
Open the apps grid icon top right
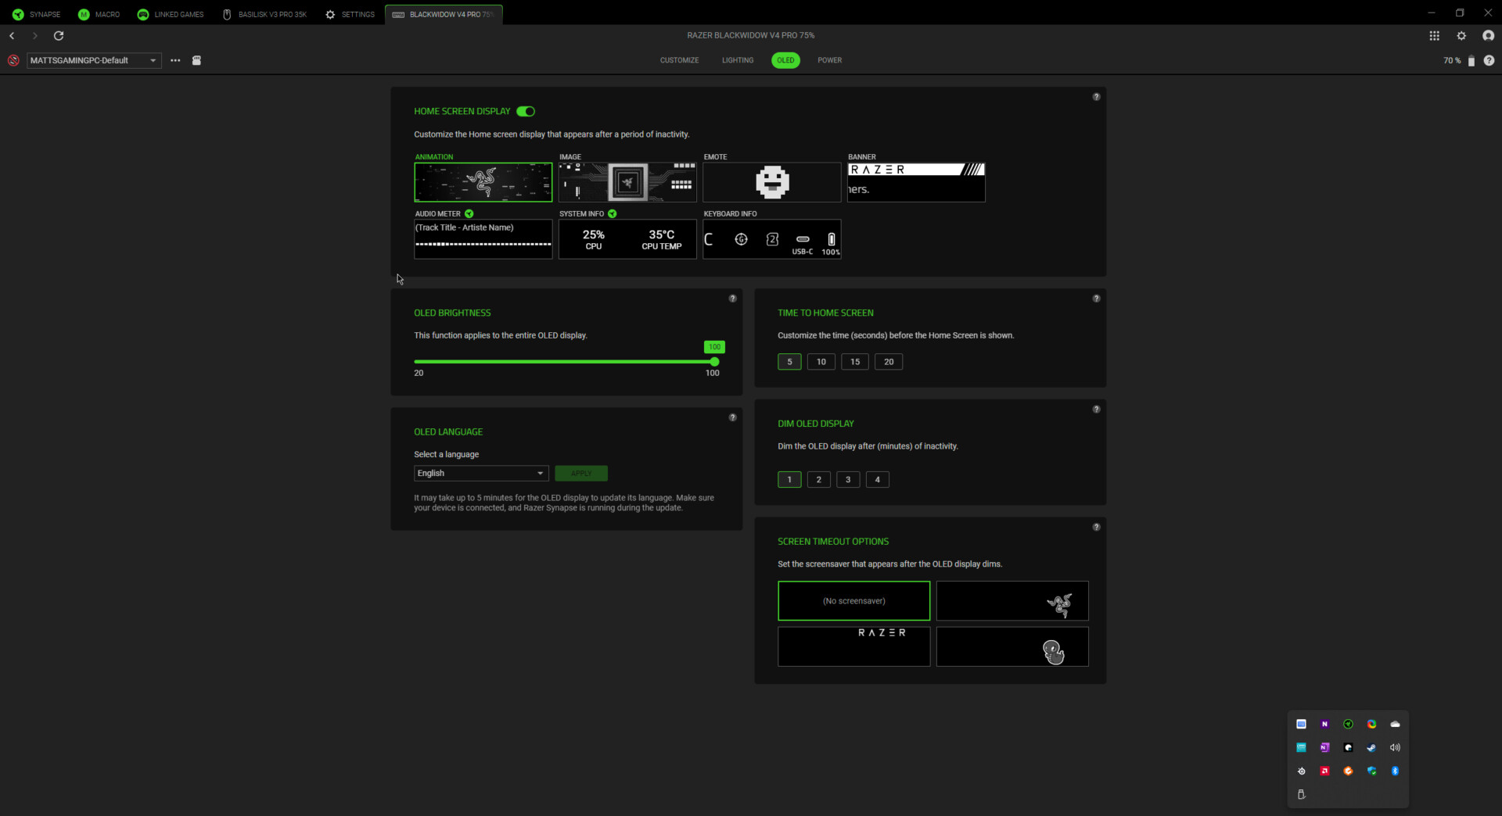pyautogui.click(x=1434, y=35)
